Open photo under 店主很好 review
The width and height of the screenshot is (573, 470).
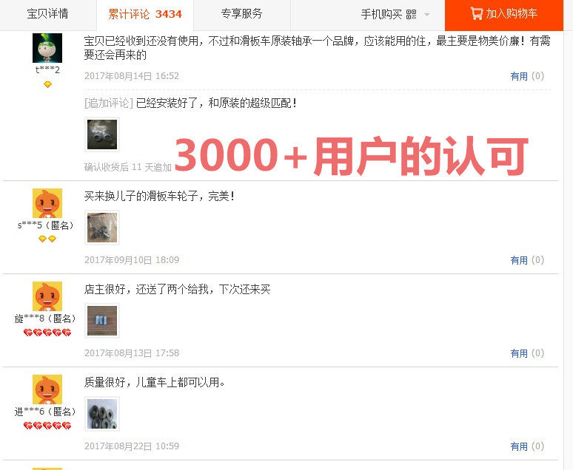pyautogui.click(x=102, y=321)
